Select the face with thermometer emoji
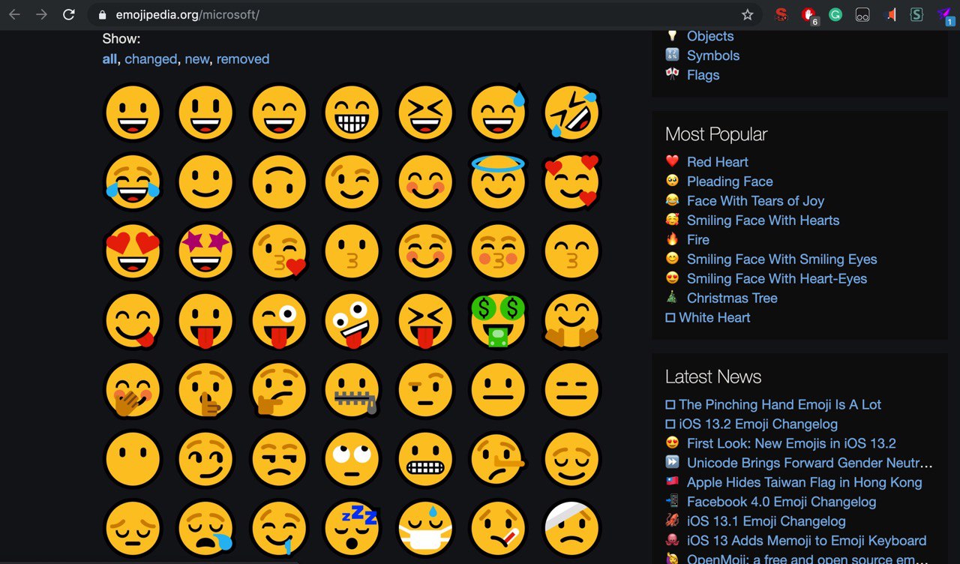This screenshot has width=960, height=564. 499,528
